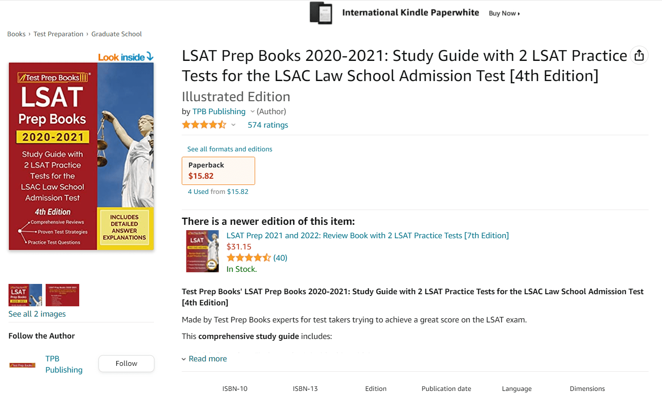Click the newer edition's star rating
The width and height of the screenshot is (662, 399).
click(249, 257)
